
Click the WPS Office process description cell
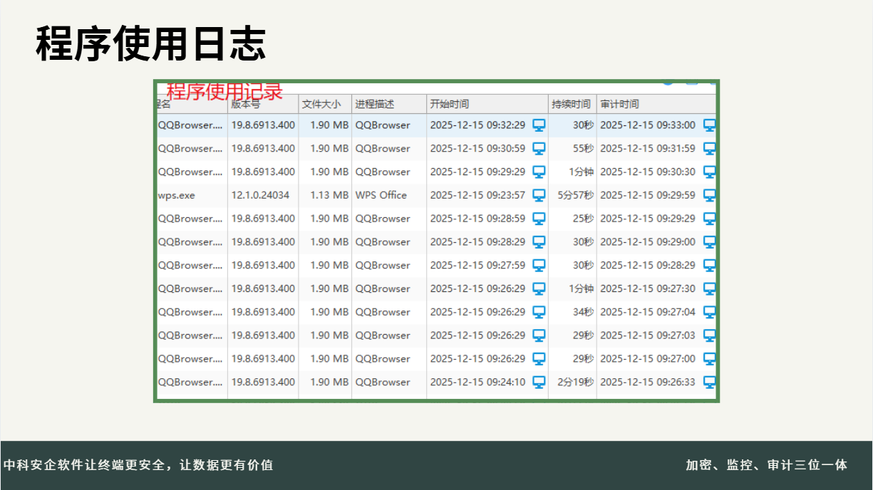tap(381, 195)
